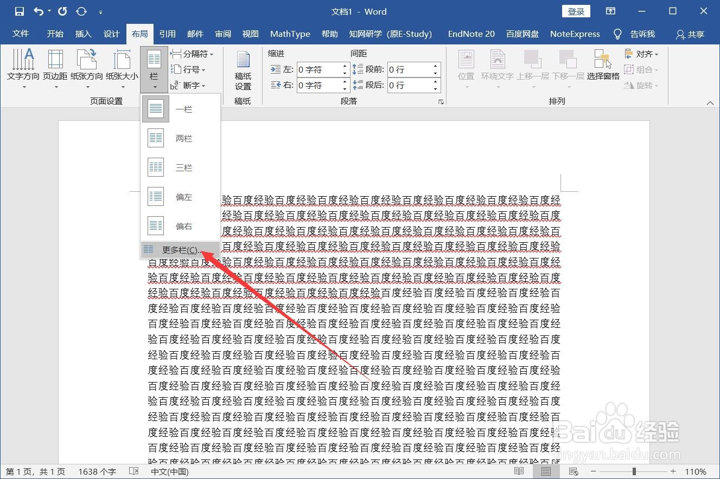The height and width of the screenshot is (479, 720).
Task: Click the Tell Me (告诉我) search text
Action: [642, 34]
